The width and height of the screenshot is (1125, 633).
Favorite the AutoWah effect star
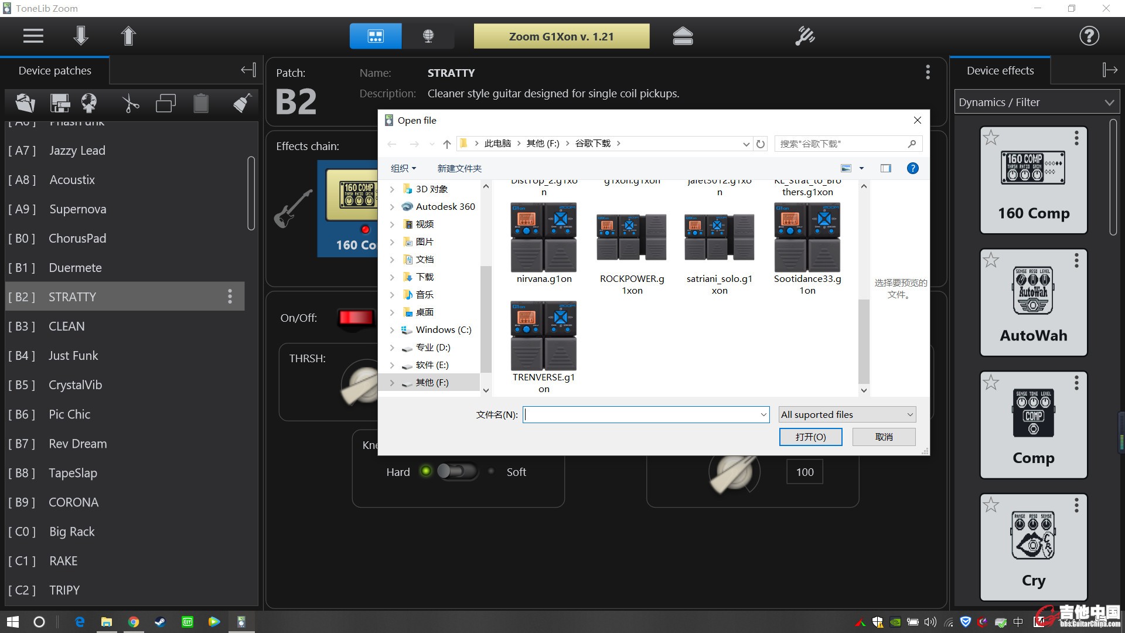click(x=991, y=260)
